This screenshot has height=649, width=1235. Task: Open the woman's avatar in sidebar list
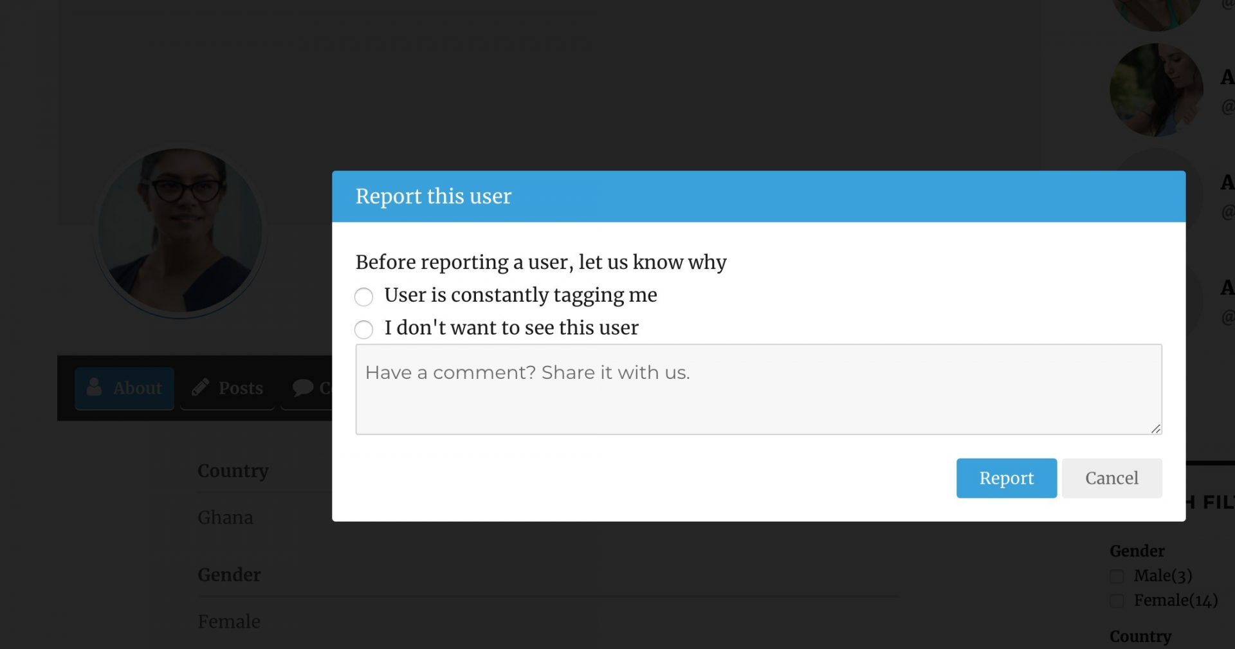click(1156, 90)
